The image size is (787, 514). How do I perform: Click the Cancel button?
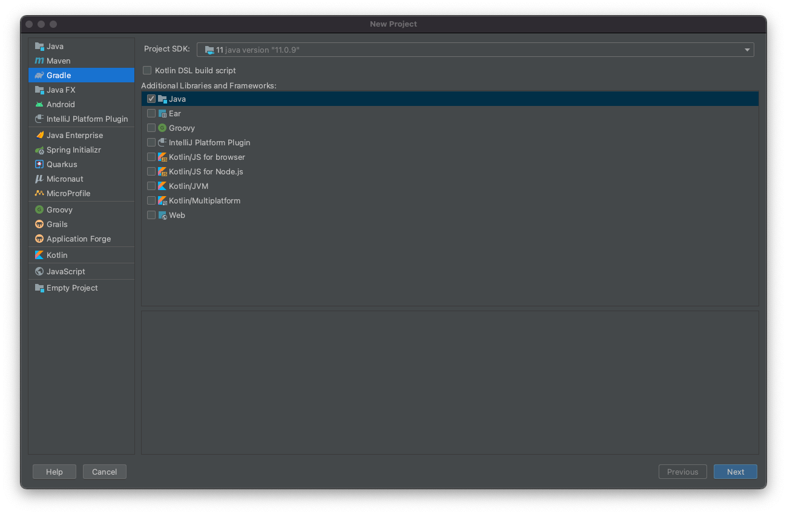[104, 472]
